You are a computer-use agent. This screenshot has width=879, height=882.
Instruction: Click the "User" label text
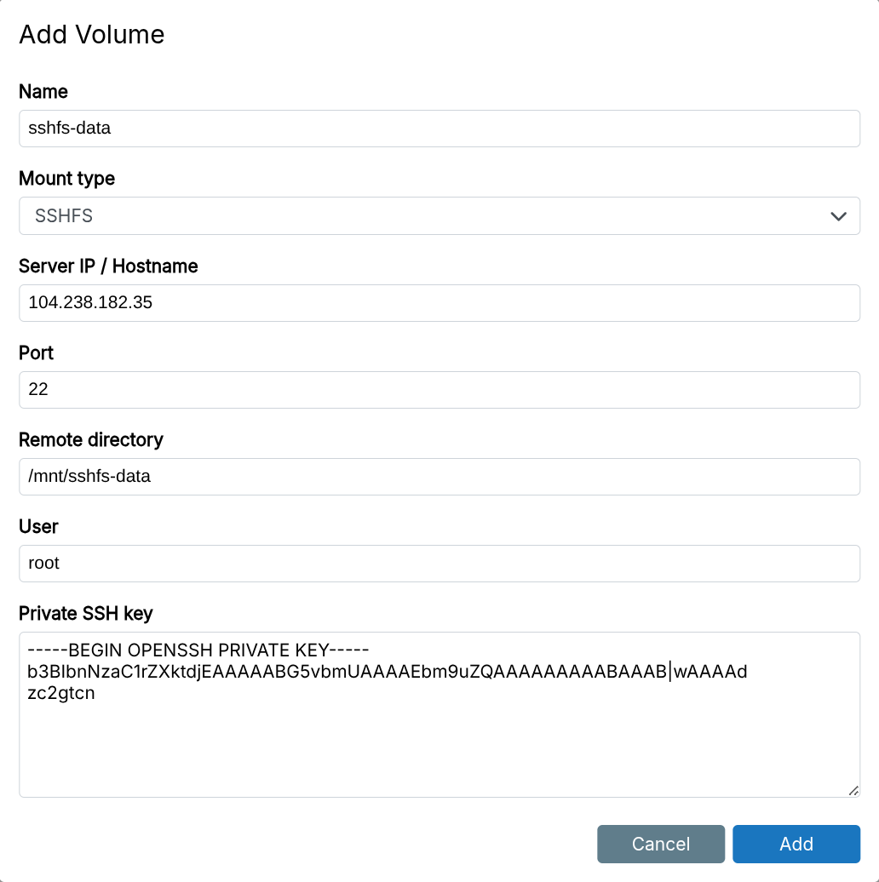click(x=38, y=526)
